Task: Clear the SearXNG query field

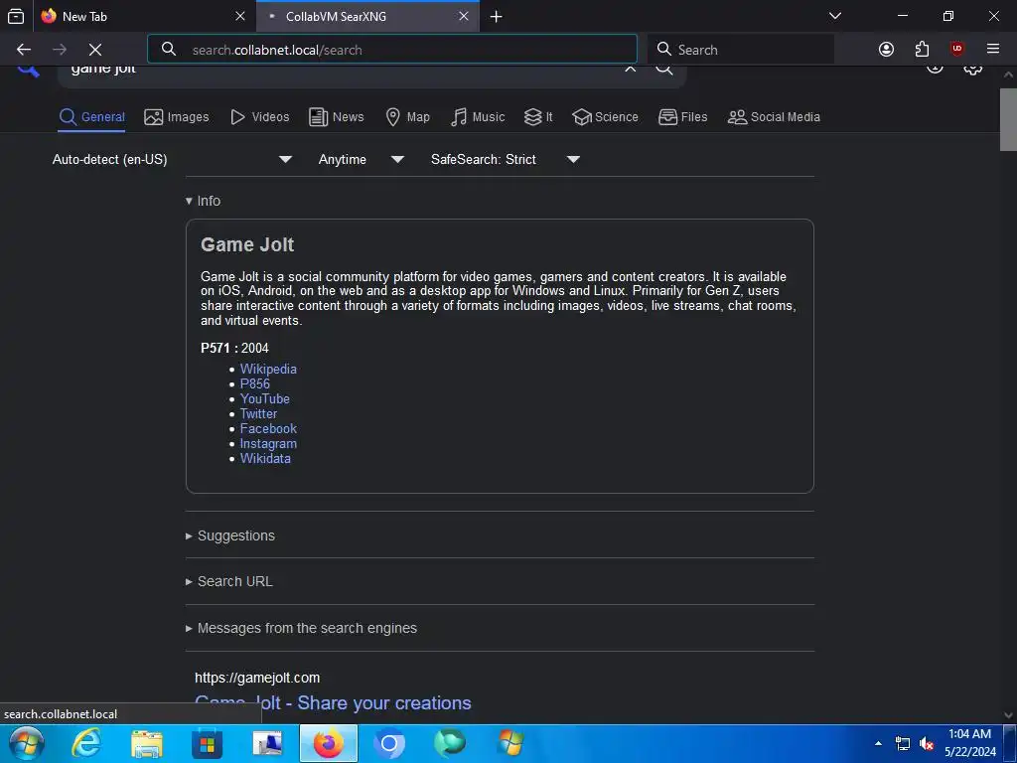Action: [630, 68]
